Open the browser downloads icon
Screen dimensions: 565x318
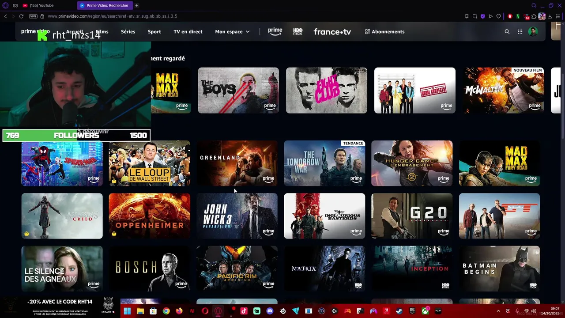(x=550, y=16)
